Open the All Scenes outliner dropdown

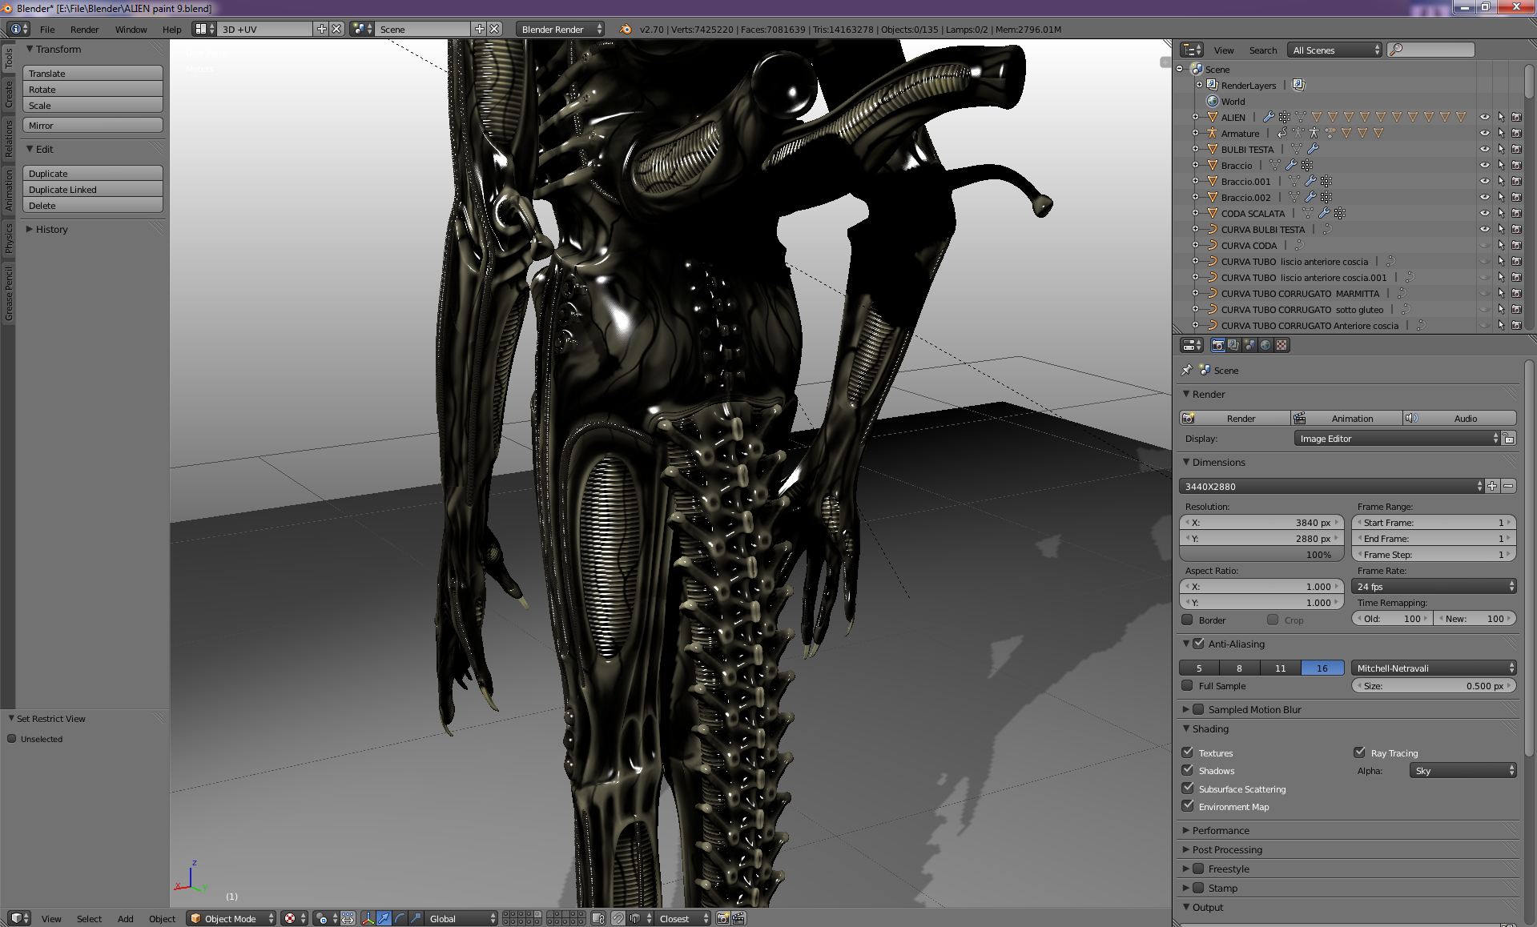1334,50
